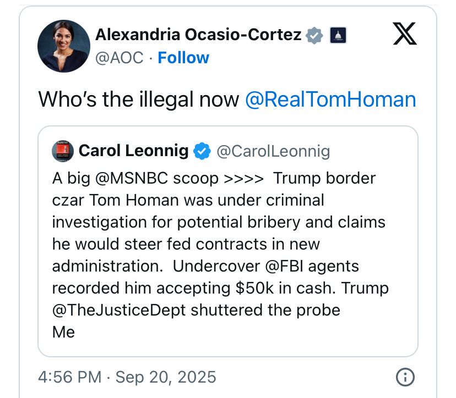
Task: Open the @RealTomHoman mention
Action: pyautogui.click(x=330, y=99)
